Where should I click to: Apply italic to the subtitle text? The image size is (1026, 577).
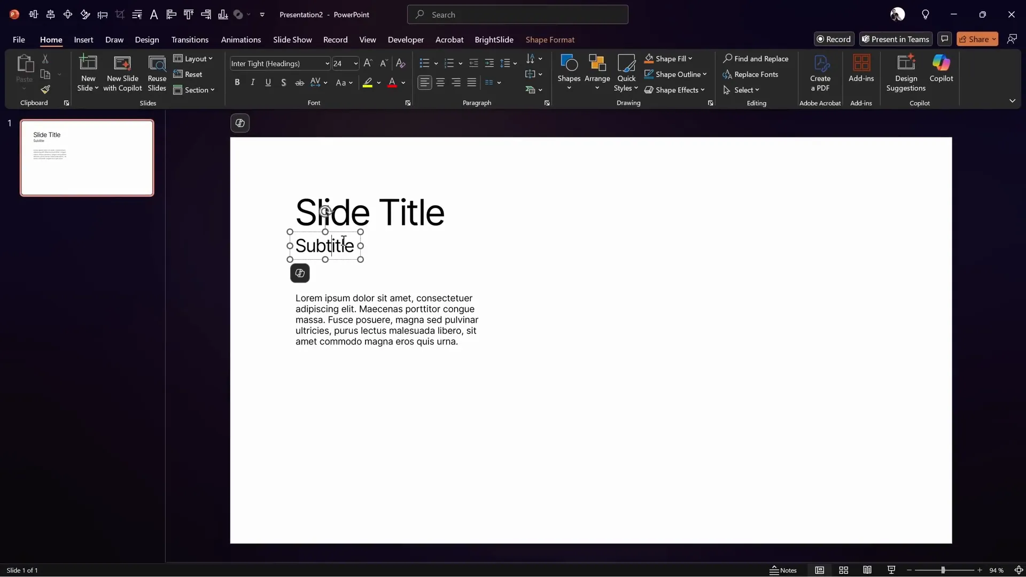click(252, 82)
